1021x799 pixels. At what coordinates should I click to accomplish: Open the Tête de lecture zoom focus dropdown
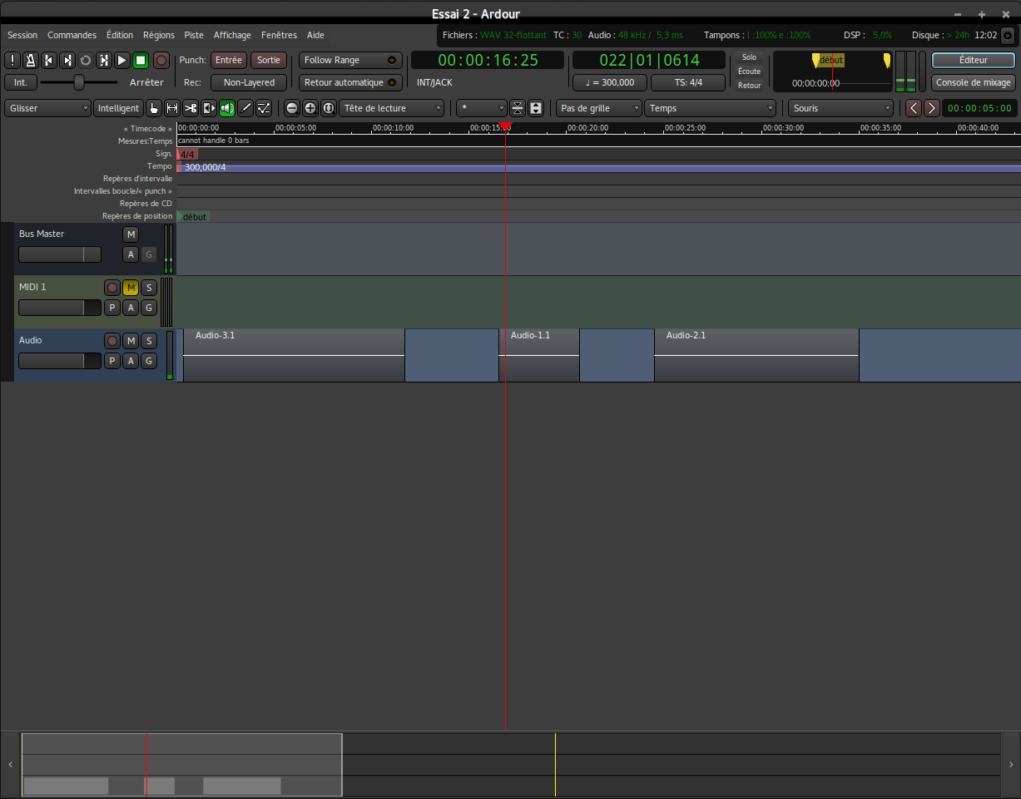pos(392,108)
